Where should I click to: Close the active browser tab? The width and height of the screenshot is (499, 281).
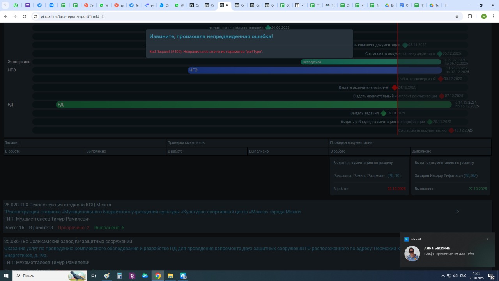[227, 5]
